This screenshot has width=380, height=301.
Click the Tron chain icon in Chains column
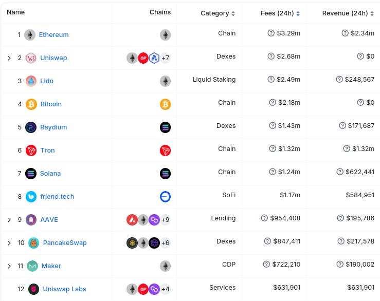coord(165,150)
